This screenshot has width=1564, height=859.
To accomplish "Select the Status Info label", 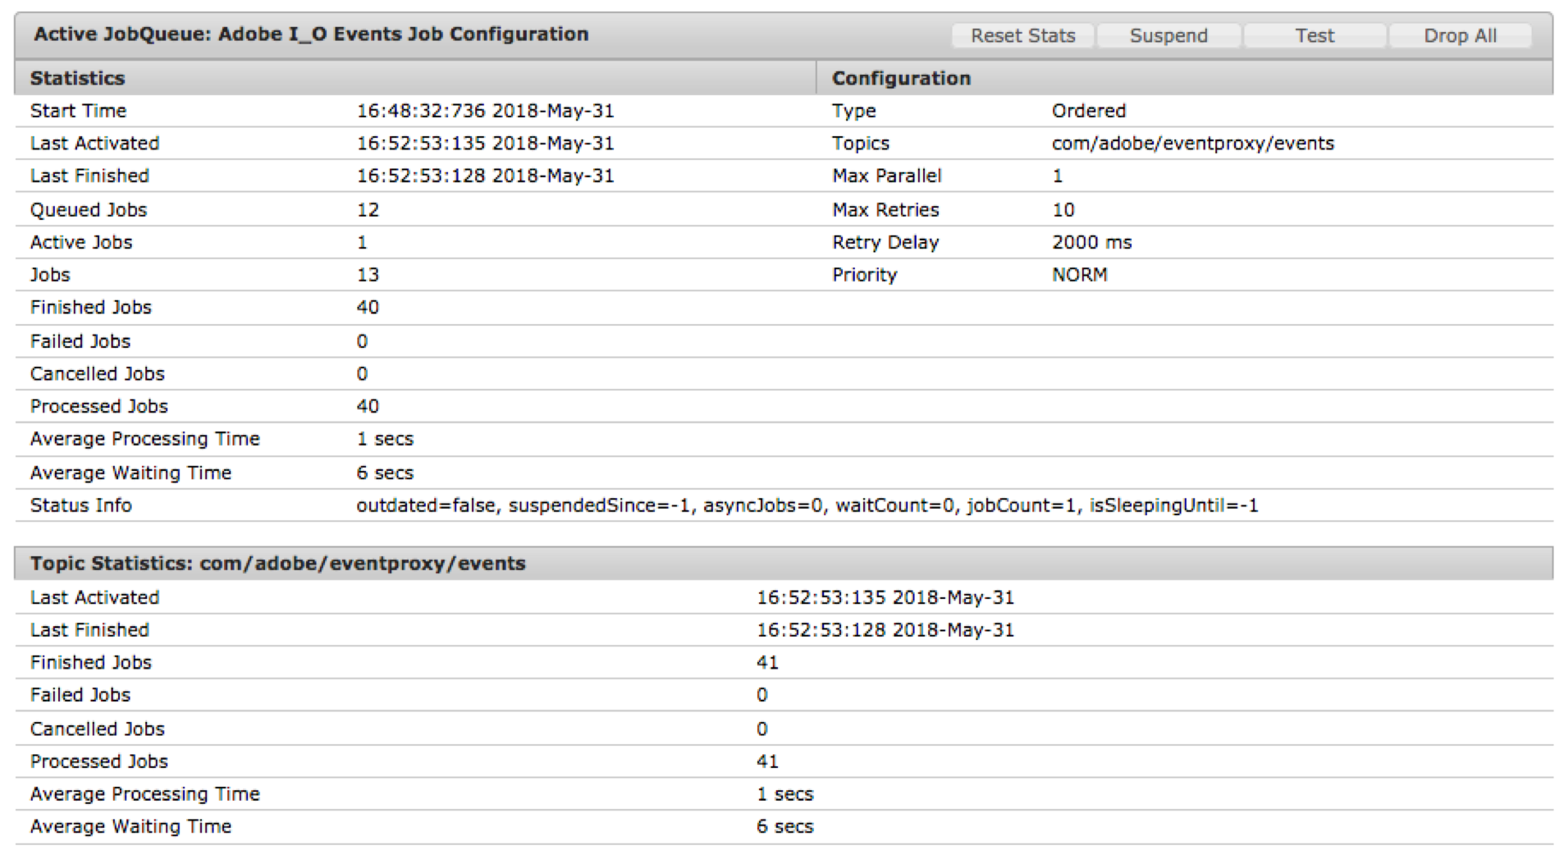I will (81, 505).
